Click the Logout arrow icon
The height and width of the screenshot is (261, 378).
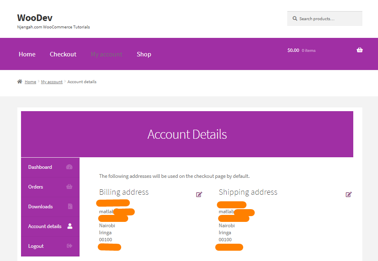[69, 246]
